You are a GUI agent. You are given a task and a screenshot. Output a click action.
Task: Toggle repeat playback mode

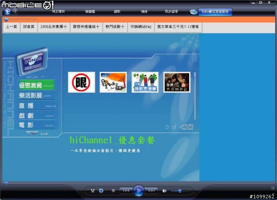pyautogui.click(x=101, y=190)
